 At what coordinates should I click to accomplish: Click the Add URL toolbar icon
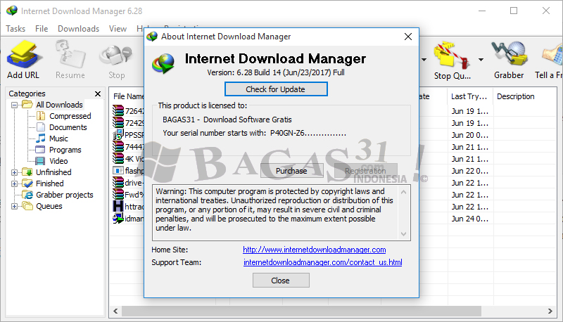23,54
